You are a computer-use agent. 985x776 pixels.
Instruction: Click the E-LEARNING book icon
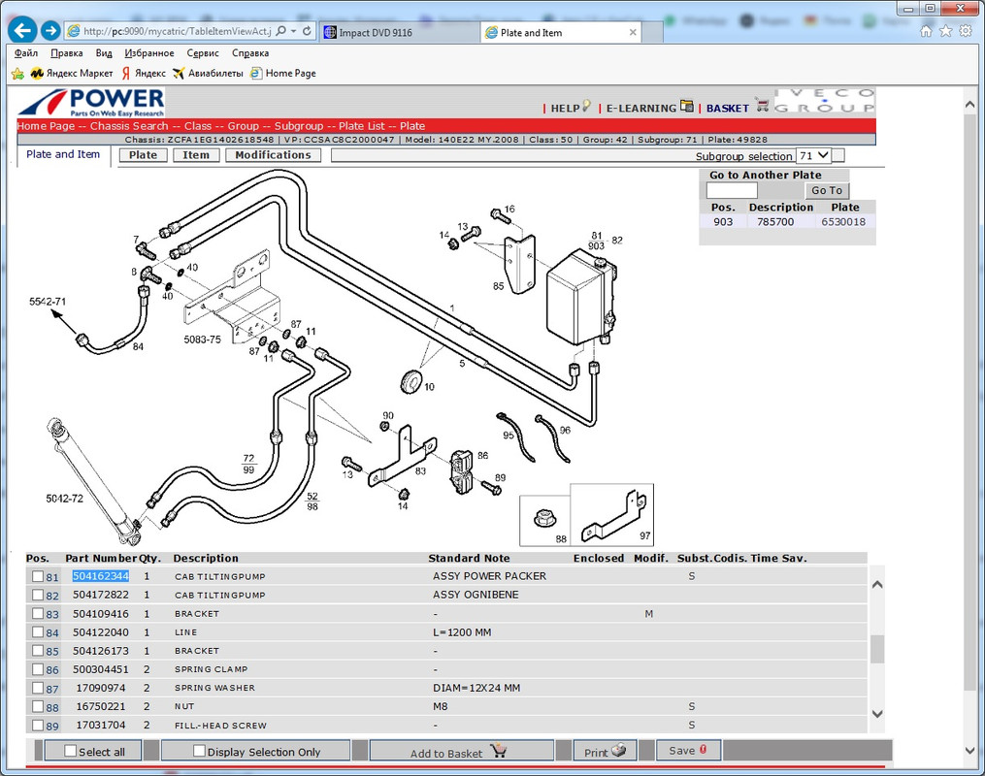(687, 106)
